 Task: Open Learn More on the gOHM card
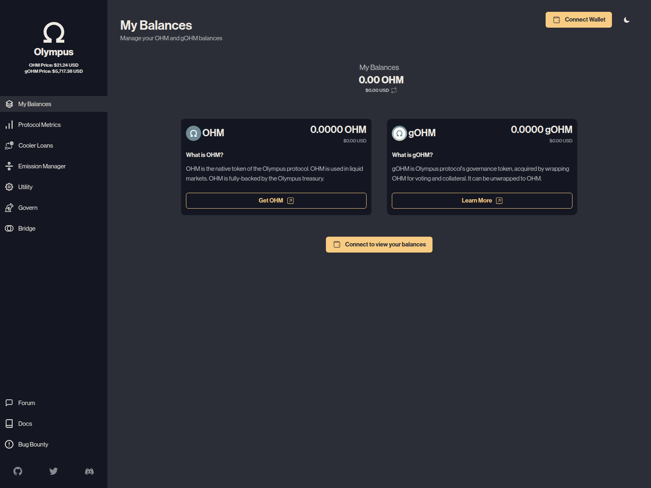(482, 200)
